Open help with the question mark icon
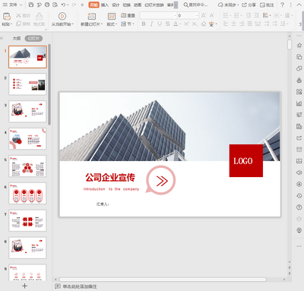The width and height of the screenshot is (304, 291). pyautogui.click(x=282, y=5)
